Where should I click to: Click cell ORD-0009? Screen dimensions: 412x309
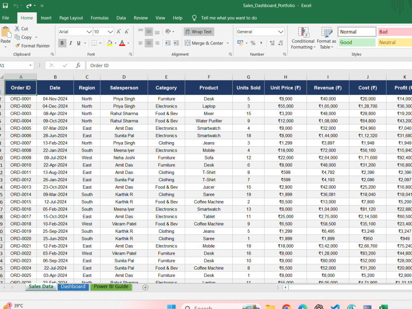click(21, 158)
